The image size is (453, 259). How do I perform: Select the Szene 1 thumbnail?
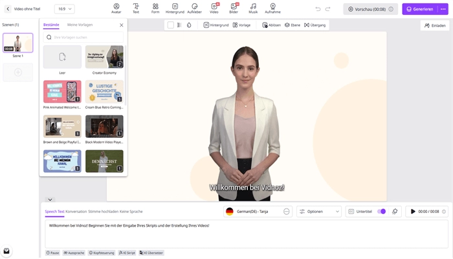point(18,43)
